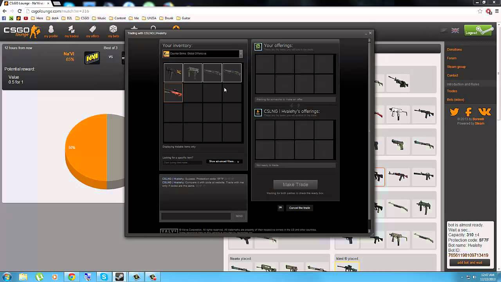Click the my trades arrows icon
Screen dimensions: 501x282
71,30
